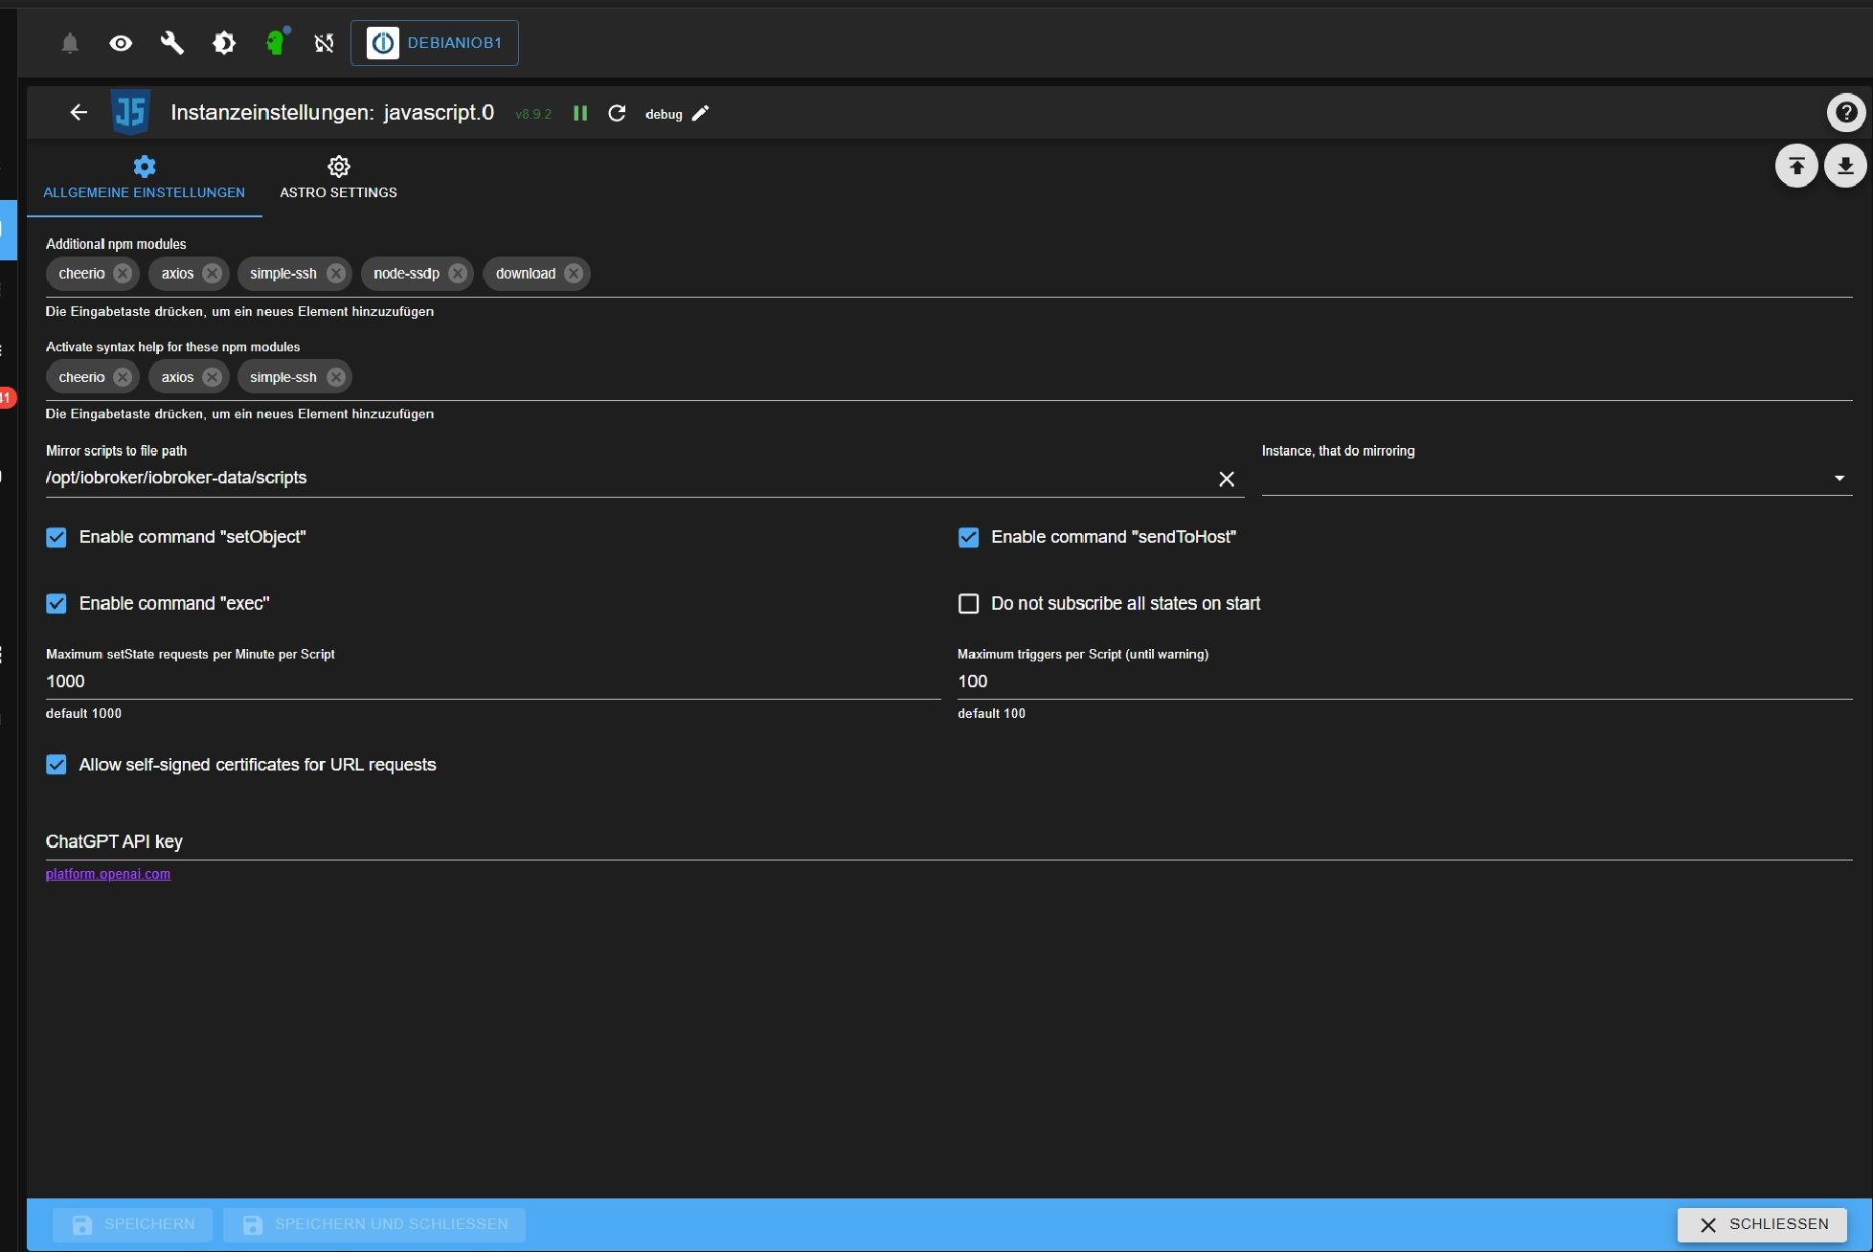Click the notification bell icon
Viewport: 1873px width, 1252px height.
70,43
